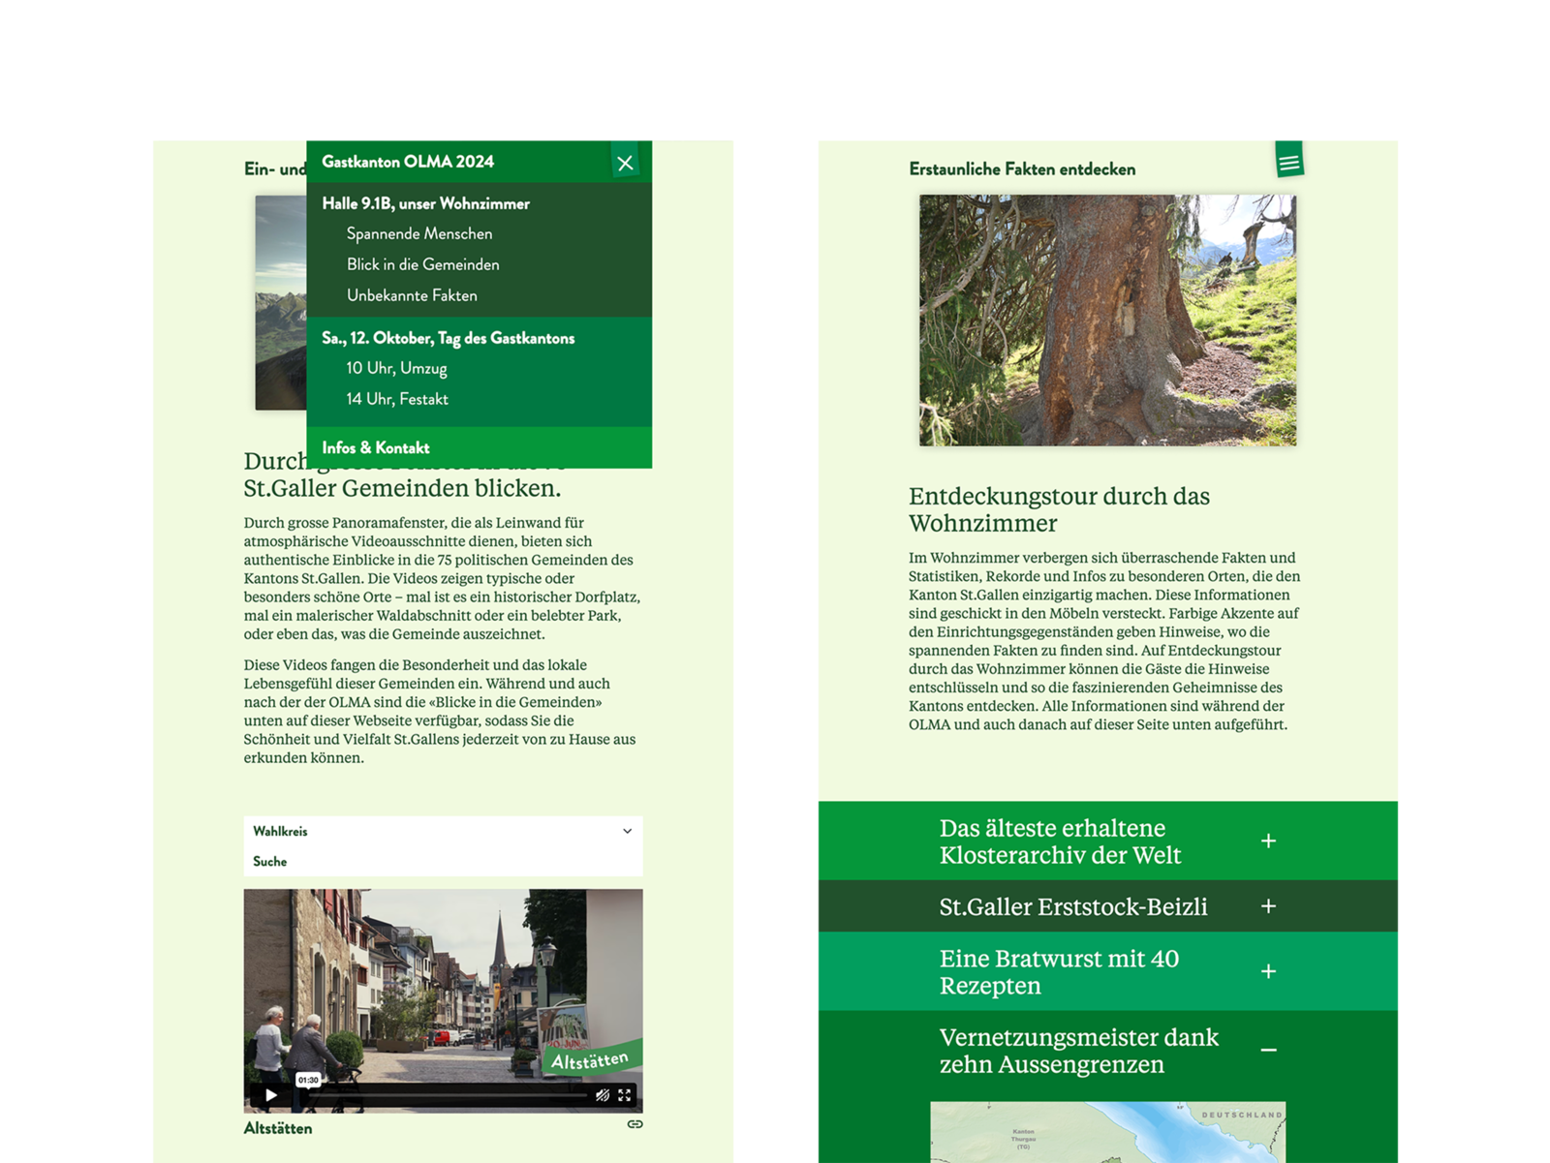
Task: Select Spannende Menschen menu item
Action: pyautogui.click(x=419, y=233)
